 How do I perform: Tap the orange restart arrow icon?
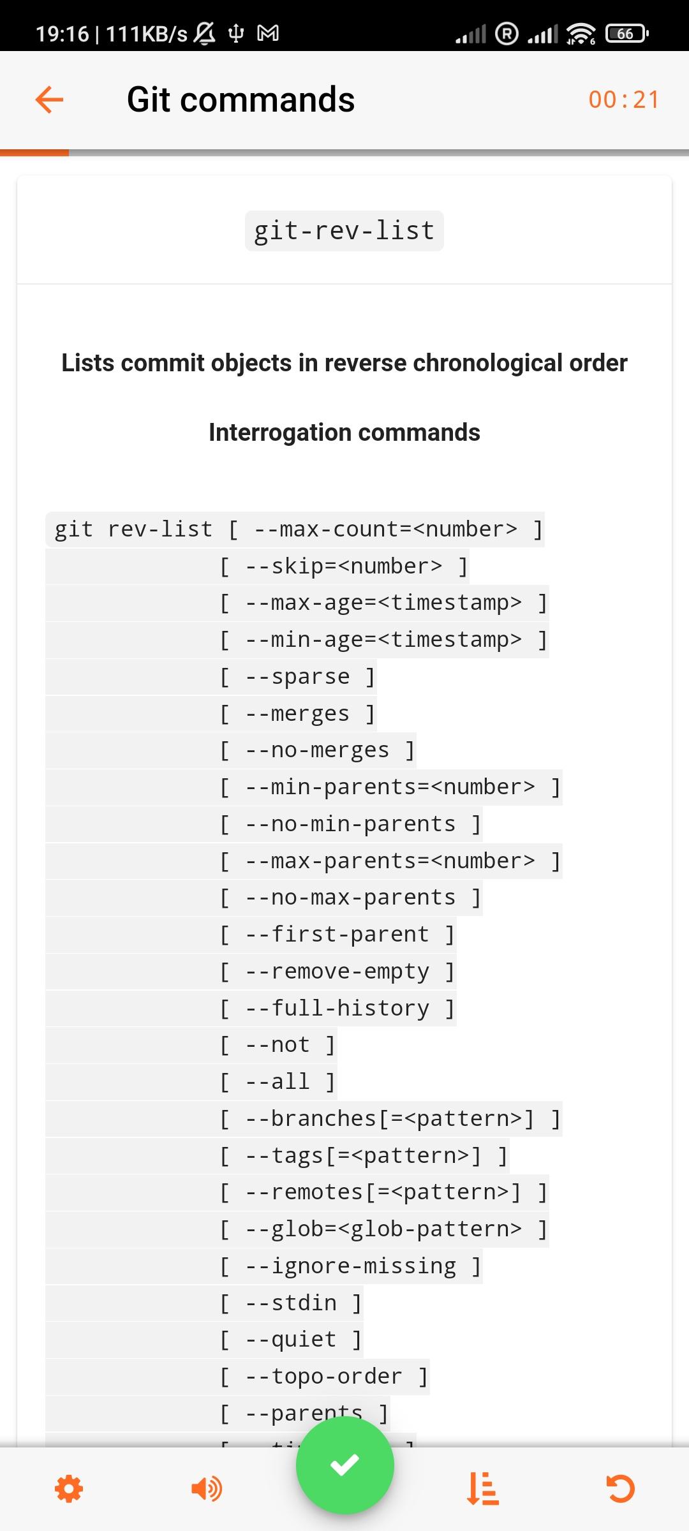click(x=620, y=1489)
